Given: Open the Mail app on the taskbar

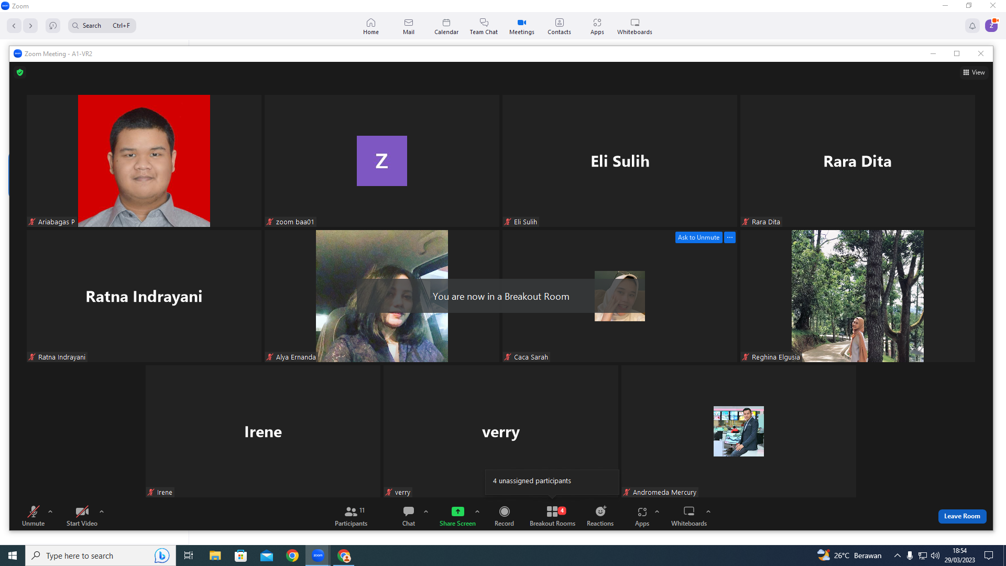Looking at the screenshot, I should tap(267, 556).
